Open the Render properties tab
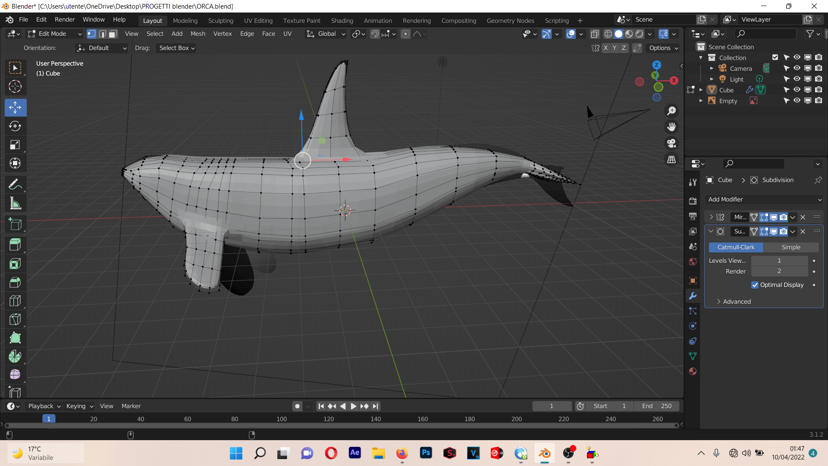 click(693, 201)
